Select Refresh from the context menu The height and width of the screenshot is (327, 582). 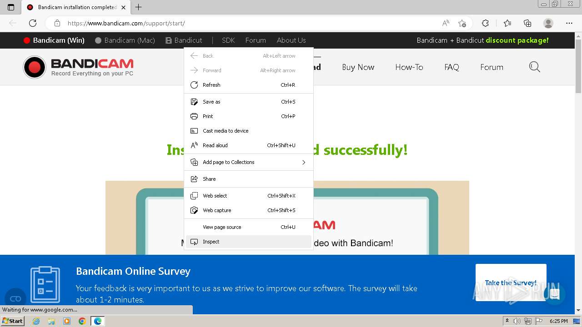pos(249,85)
